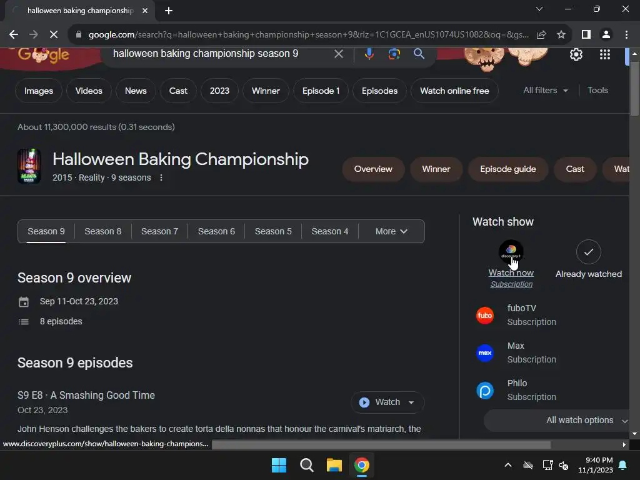Switch to Season 6 tab
The height and width of the screenshot is (480, 640).
tap(216, 231)
